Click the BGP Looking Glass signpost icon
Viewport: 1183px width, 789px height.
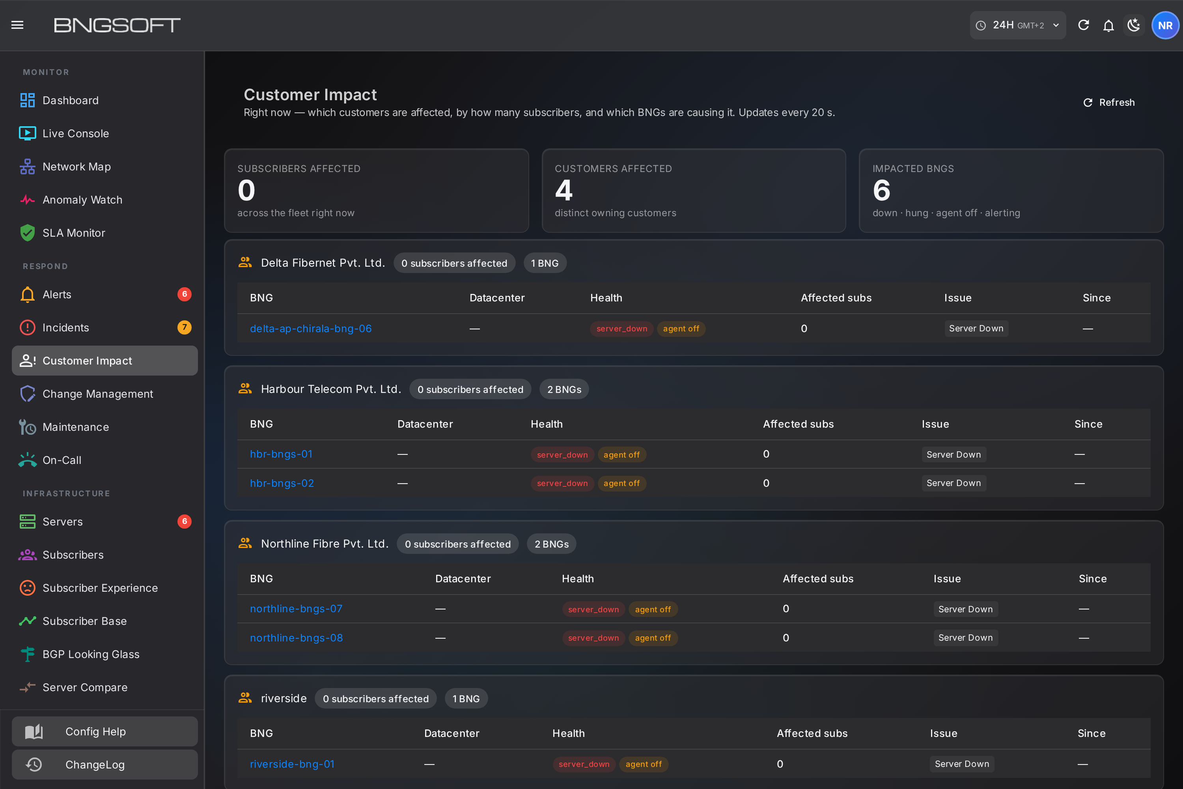pos(27,654)
